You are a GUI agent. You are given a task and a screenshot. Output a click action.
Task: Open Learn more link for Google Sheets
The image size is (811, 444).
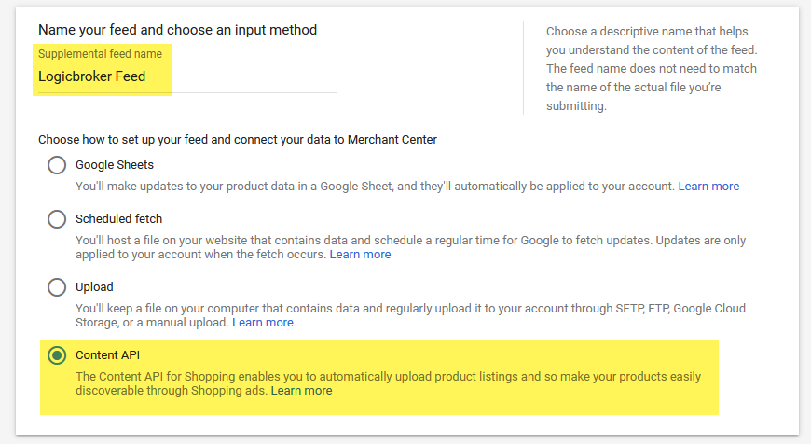[708, 187]
